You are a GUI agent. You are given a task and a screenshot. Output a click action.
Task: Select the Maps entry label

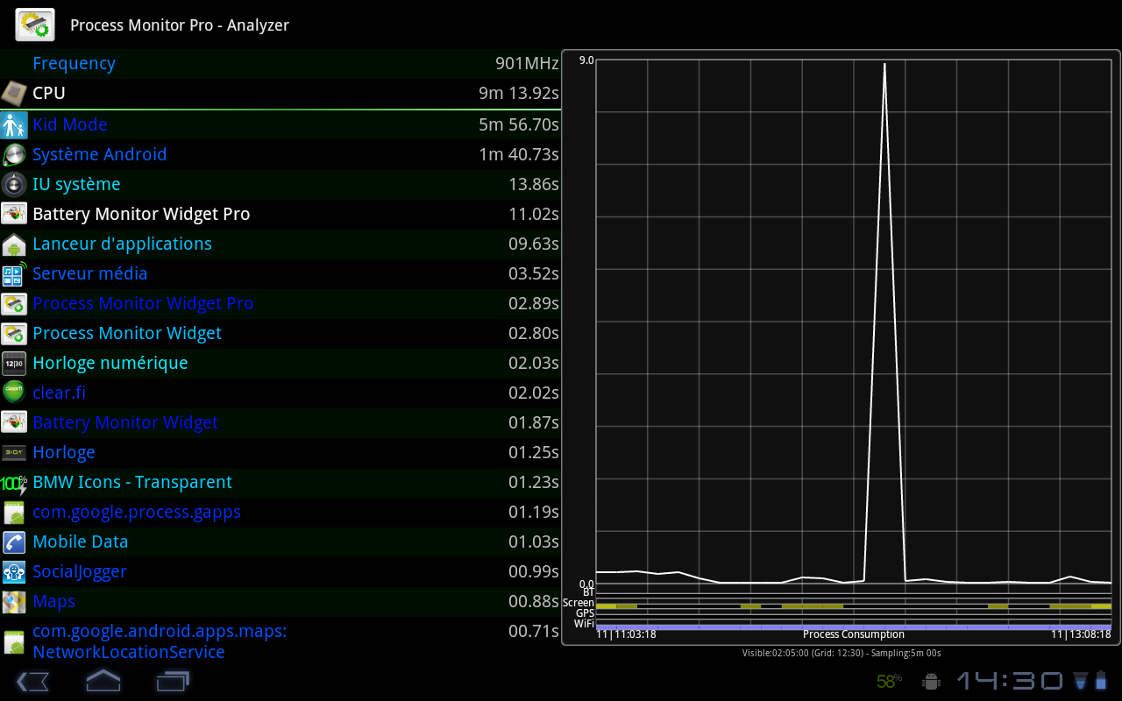[53, 601]
